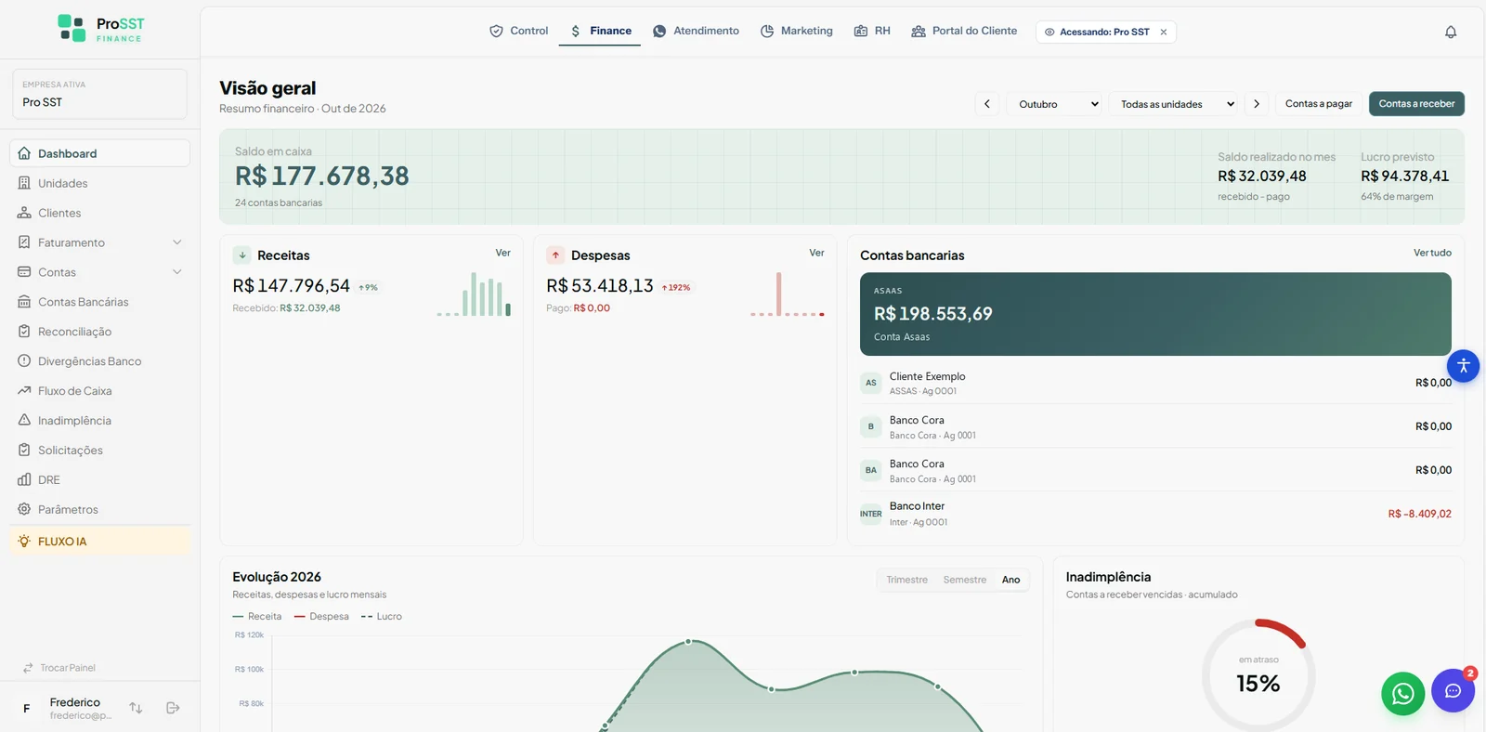Click the Despesas up-arrow icon
This screenshot has height=732, width=1486.
click(x=555, y=255)
